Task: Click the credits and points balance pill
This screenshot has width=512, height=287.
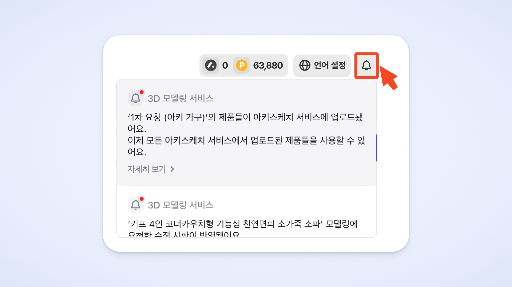Action: click(244, 65)
